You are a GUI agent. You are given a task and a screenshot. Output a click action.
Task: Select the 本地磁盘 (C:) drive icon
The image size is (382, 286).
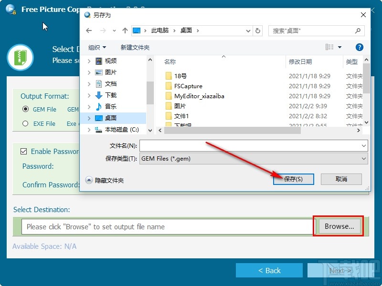(x=99, y=130)
